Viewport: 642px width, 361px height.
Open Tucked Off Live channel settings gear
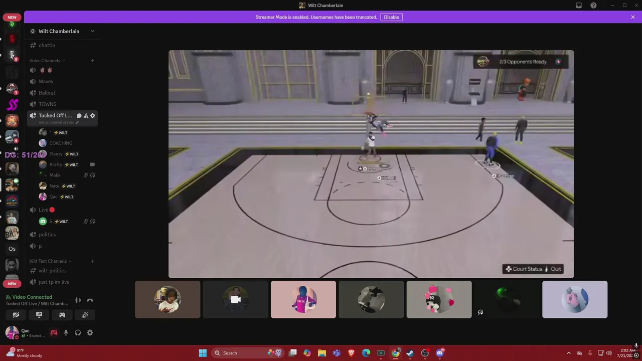pos(92,116)
